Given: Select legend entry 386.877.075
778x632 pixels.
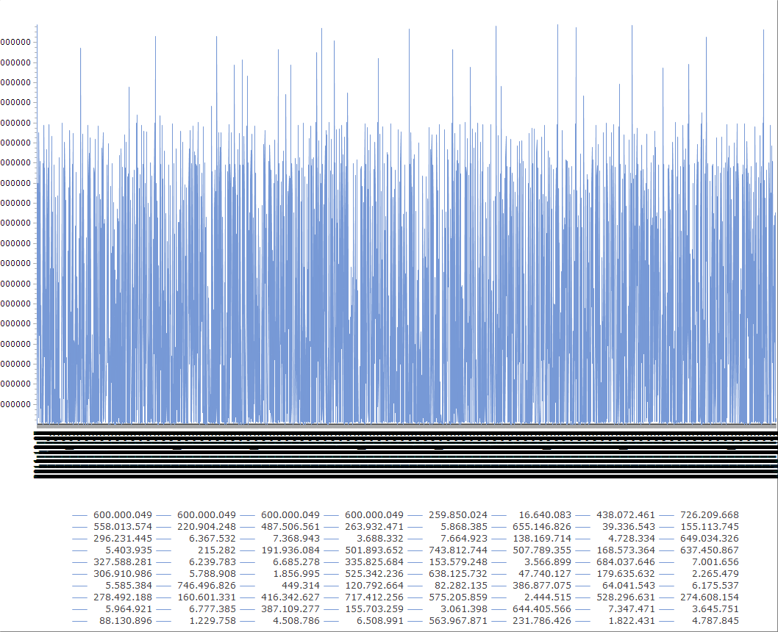Looking at the screenshot, I should point(542,586).
